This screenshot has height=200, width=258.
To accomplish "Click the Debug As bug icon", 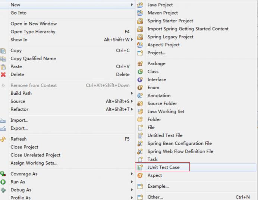I will coord(3,190).
